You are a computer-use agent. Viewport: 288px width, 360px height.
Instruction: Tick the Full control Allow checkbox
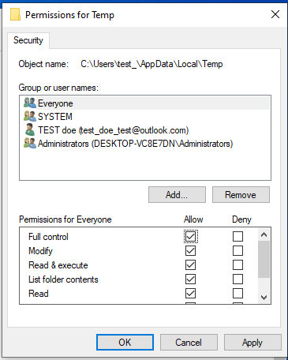pyautogui.click(x=190, y=236)
